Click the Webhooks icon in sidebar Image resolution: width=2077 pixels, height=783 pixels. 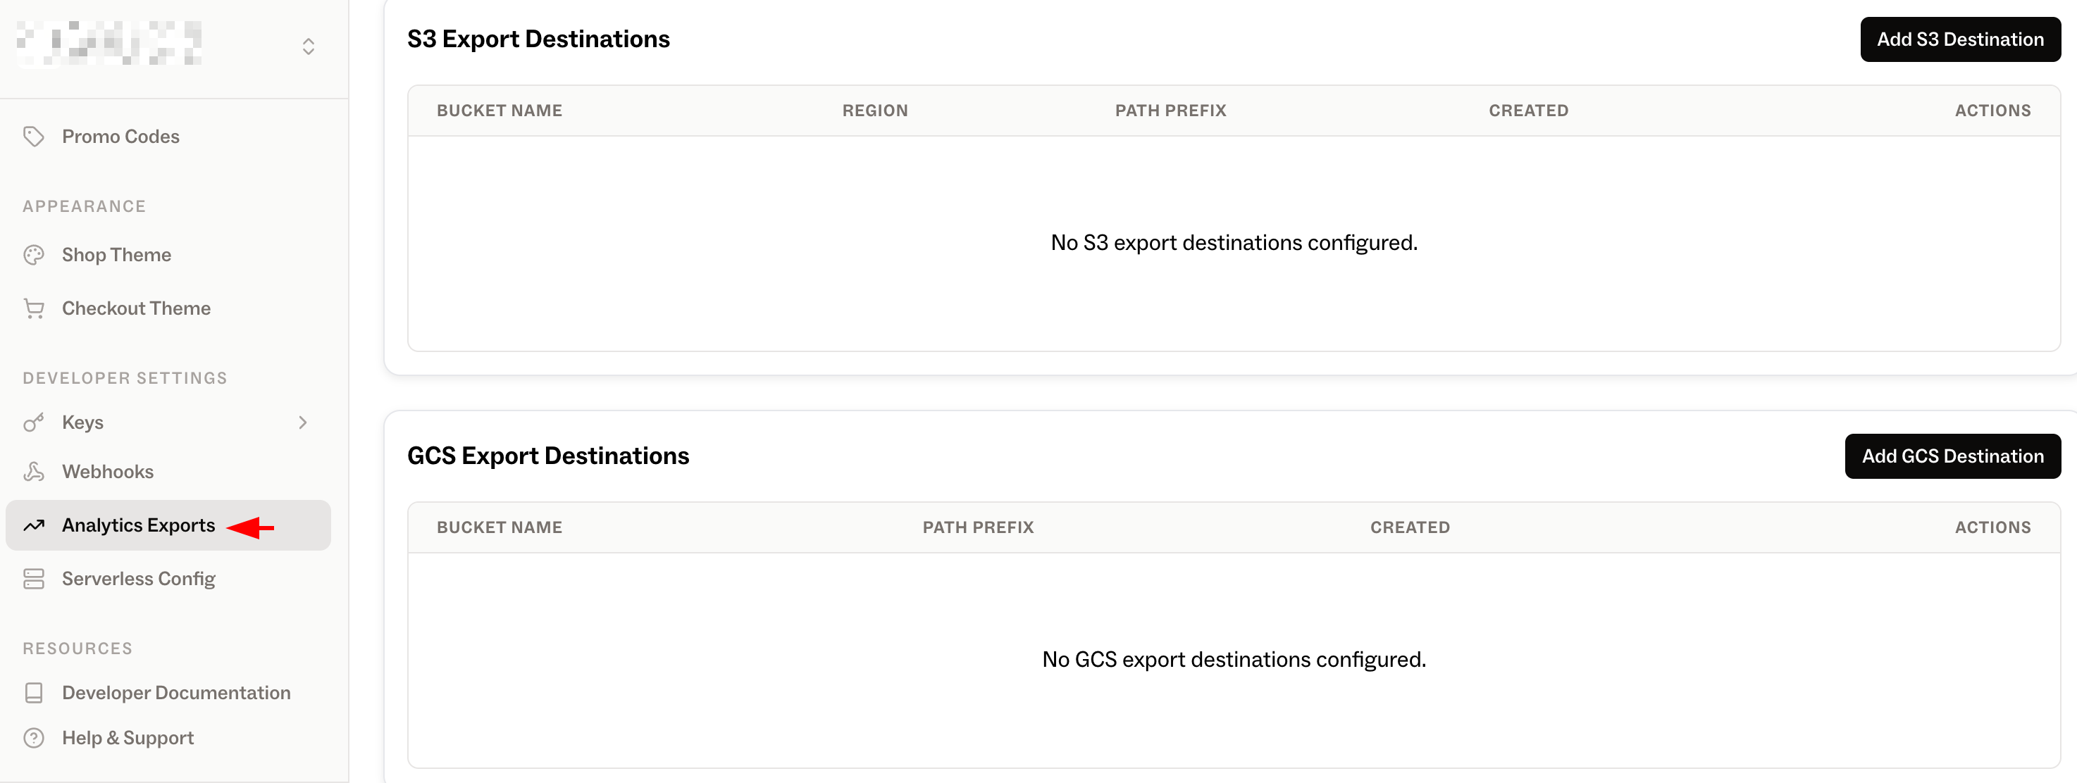pos(34,472)
